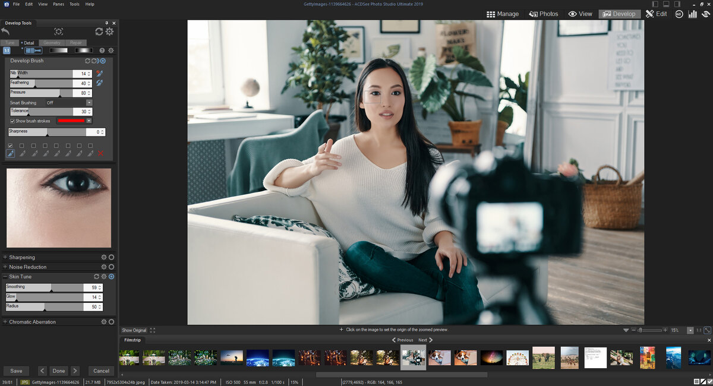
Task: Click the Develop Brush reset icon
Action: point(87,61)
